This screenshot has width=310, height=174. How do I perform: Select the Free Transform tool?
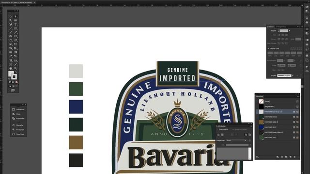[x=15, y=44]
